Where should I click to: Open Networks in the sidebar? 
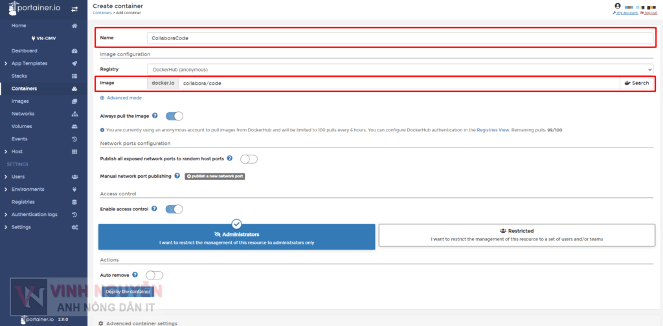coord(23,114)
